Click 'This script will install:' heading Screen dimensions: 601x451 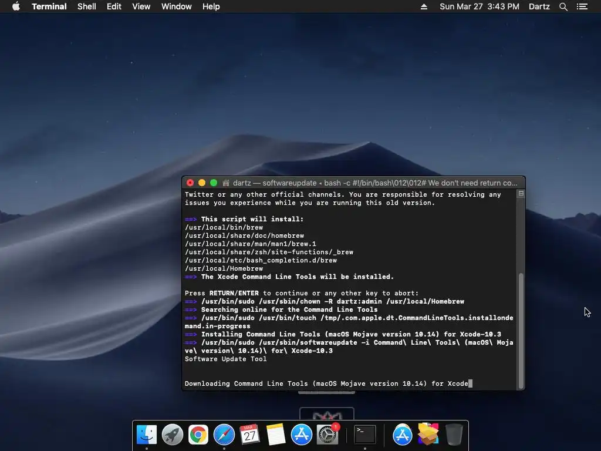pos(252,219)
